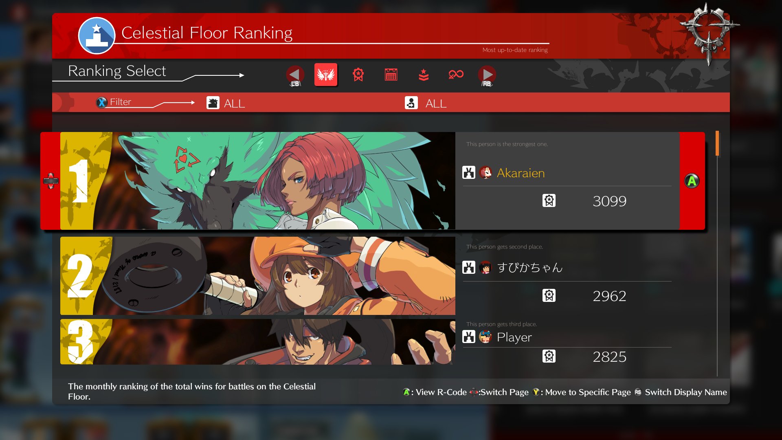Open character filter set to ALL
This screenshot has width=782, height=440.
pos(226,103)
